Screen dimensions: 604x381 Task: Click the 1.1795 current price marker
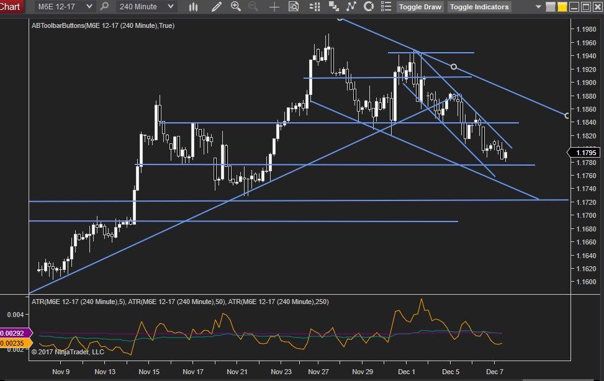(x=584, y=153)
